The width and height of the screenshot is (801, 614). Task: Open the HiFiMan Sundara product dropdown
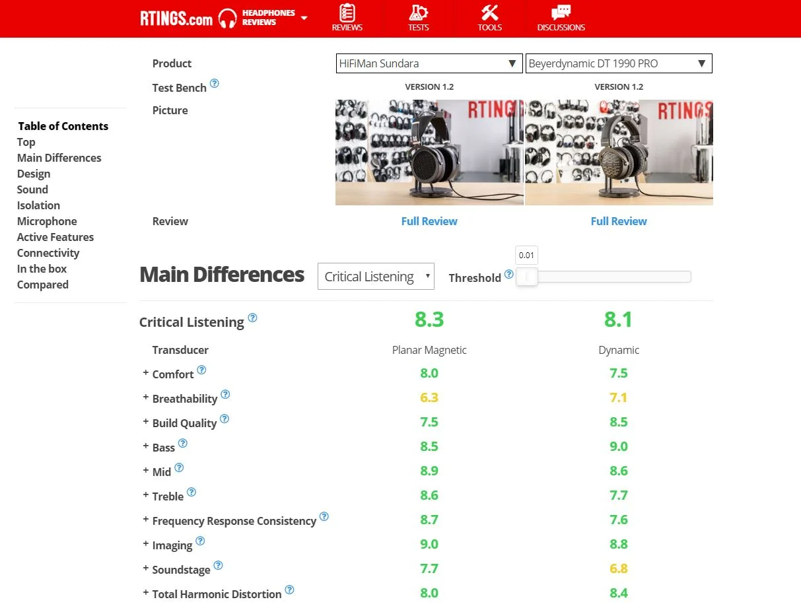(x=429, y=63)
